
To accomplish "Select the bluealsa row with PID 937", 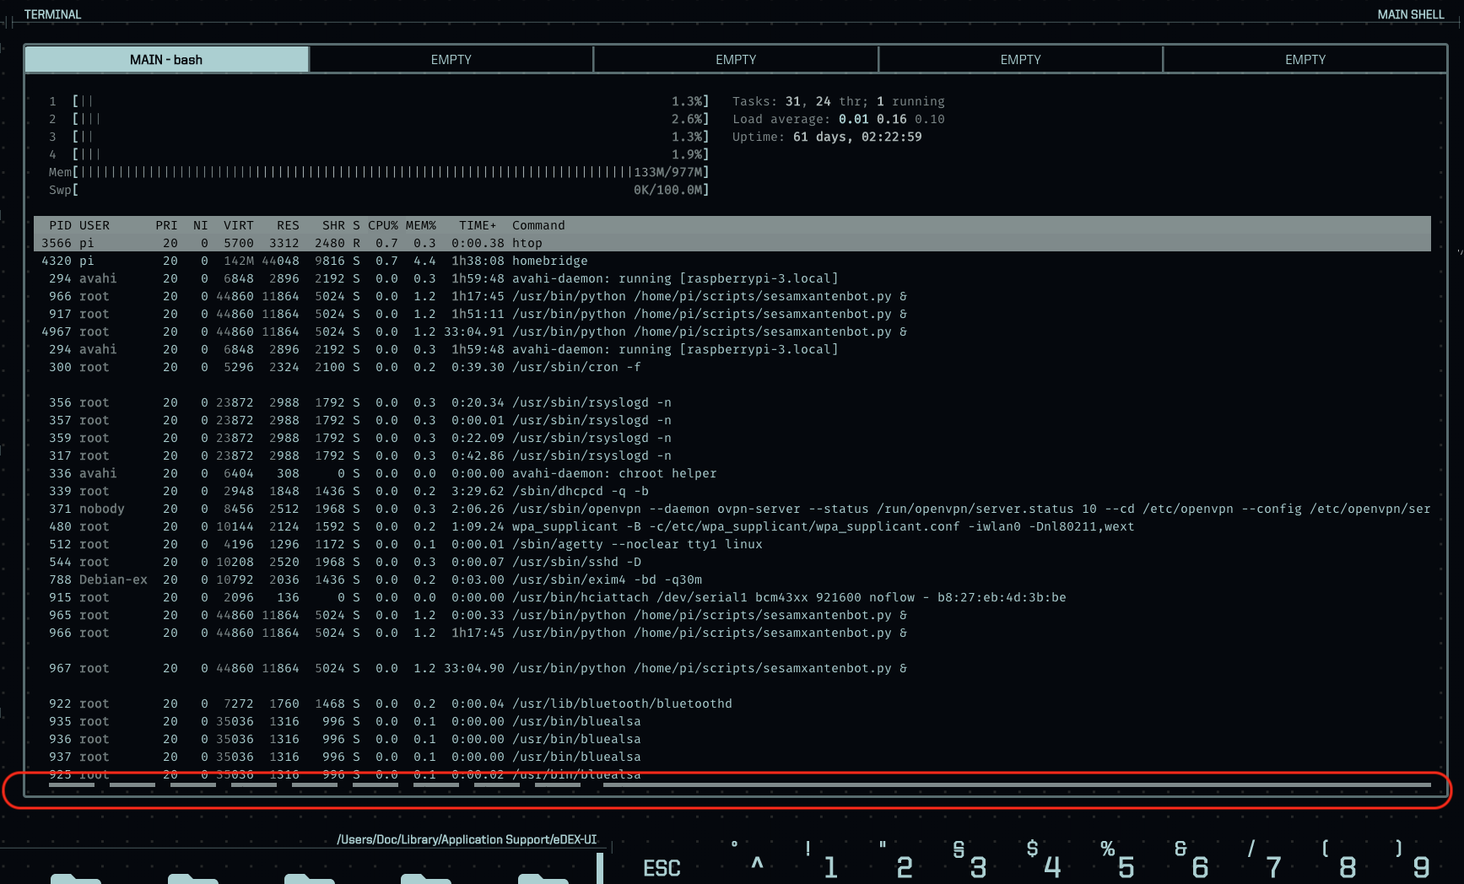I will 732,757.
